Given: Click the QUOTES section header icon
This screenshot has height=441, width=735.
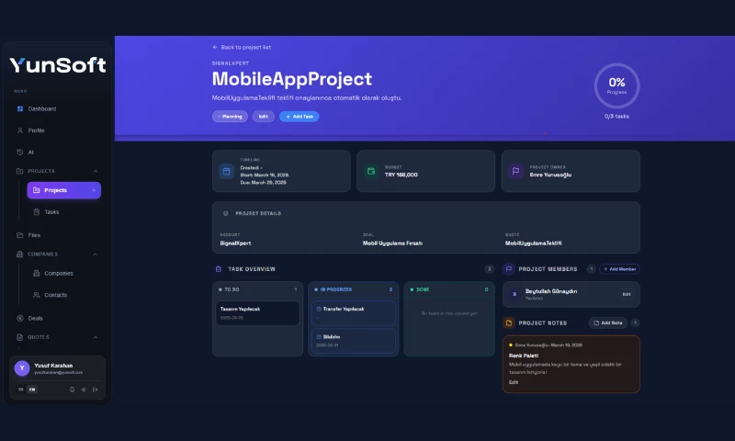Looking at the screenshot, I should [x=19, y=337].
